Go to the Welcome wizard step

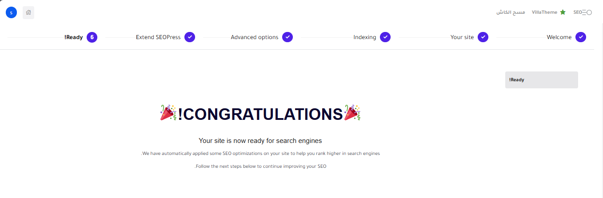click(559, 37)
